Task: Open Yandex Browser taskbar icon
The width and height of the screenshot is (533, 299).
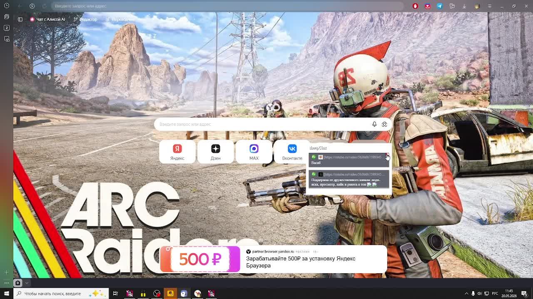Action: click(198, 294)
